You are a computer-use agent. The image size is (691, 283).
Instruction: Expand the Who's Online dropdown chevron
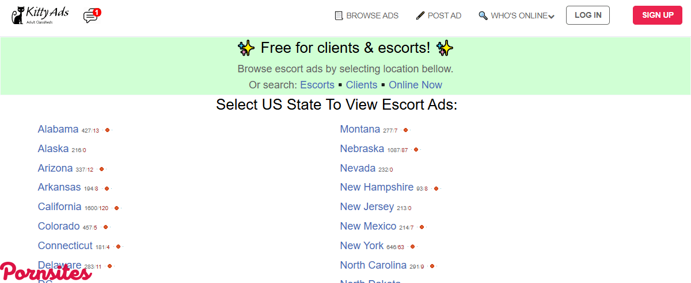(552, 17)
